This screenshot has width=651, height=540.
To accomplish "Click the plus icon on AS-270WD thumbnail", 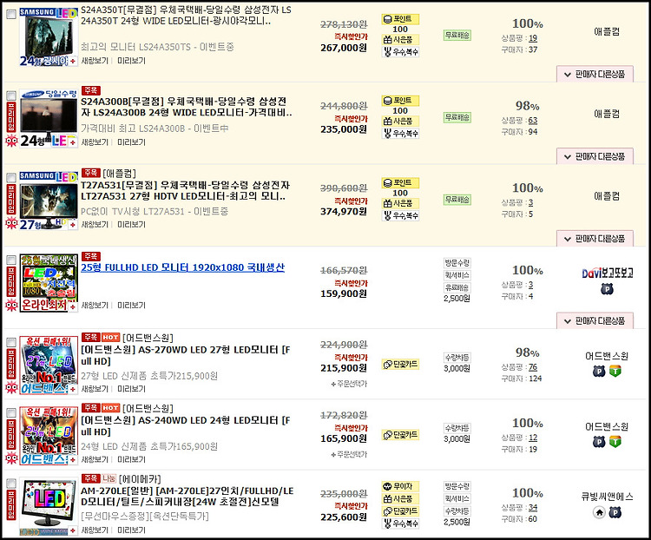I will click(73, 389).
